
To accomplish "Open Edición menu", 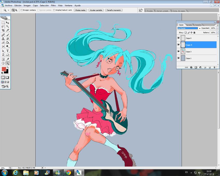I will point(18,5).
